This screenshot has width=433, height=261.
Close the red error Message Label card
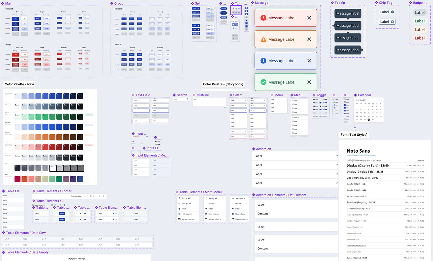[x=309, y=18]
